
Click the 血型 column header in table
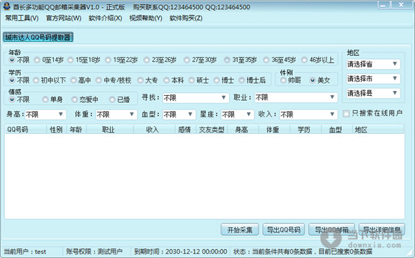(337, 130)
